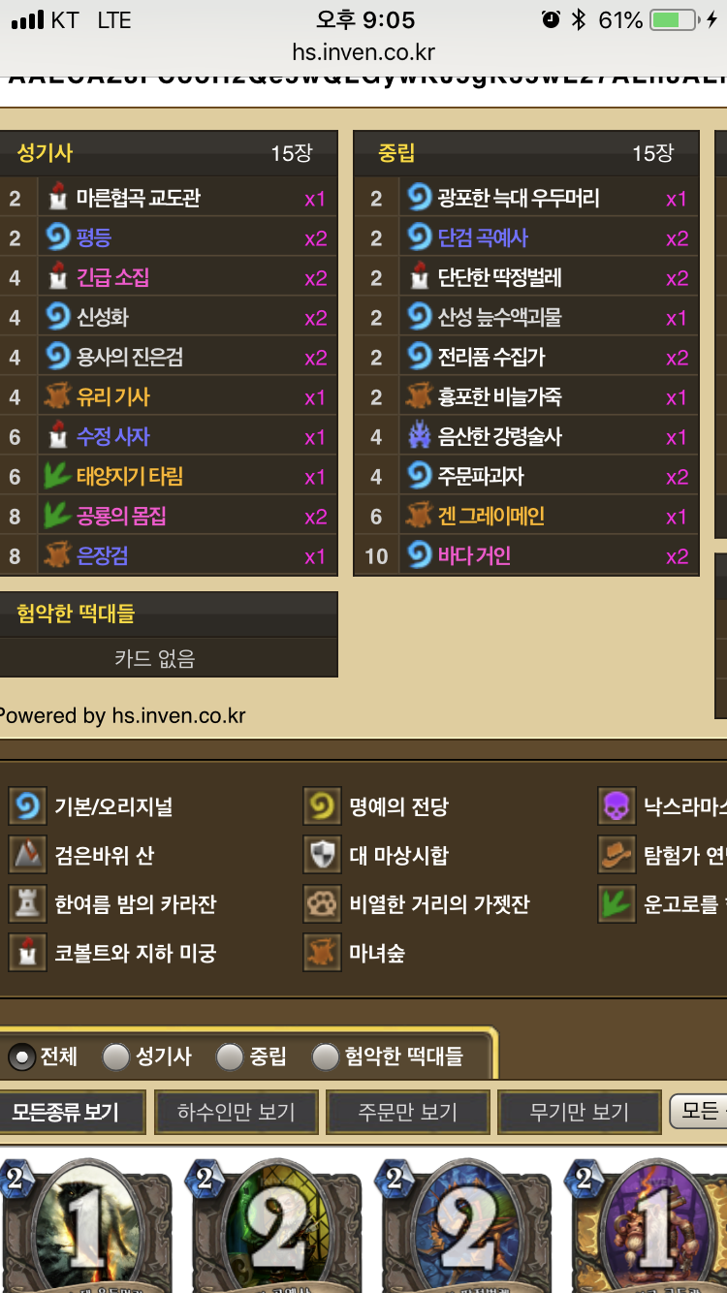Show only spells with 주문만 보기

click(407, 1112)
